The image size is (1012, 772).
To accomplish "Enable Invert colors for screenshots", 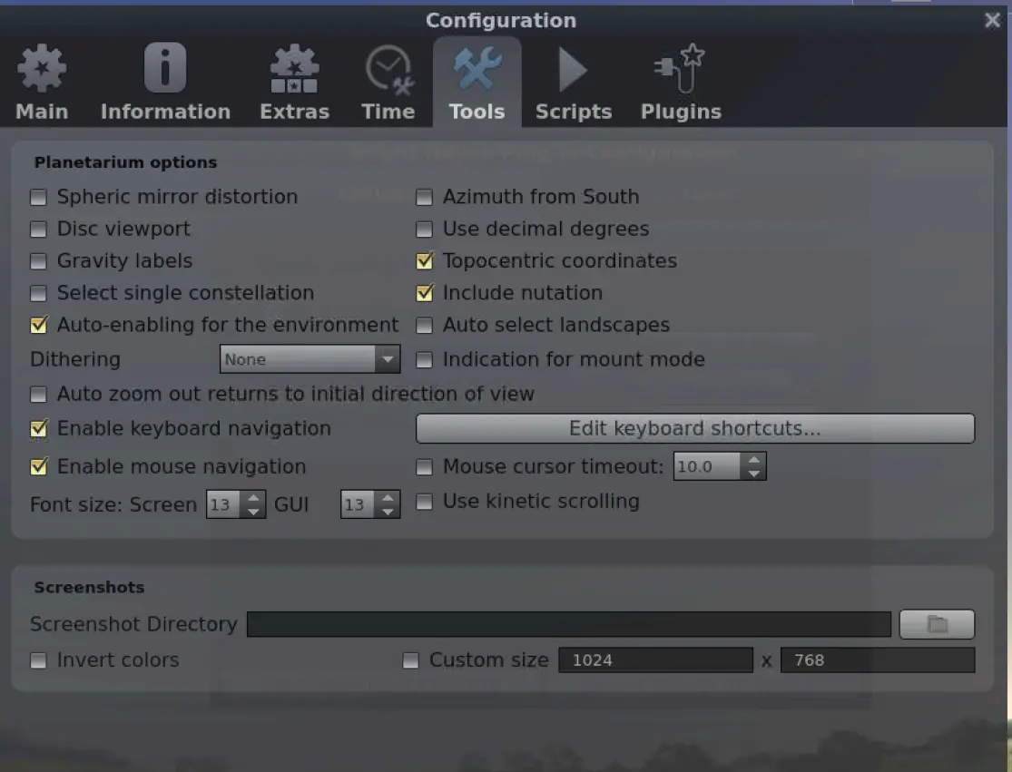I will (38, 660).
